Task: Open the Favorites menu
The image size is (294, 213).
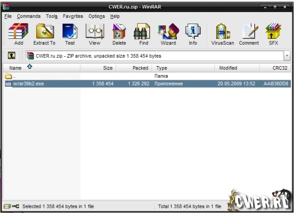Action: tap(73, 16)
